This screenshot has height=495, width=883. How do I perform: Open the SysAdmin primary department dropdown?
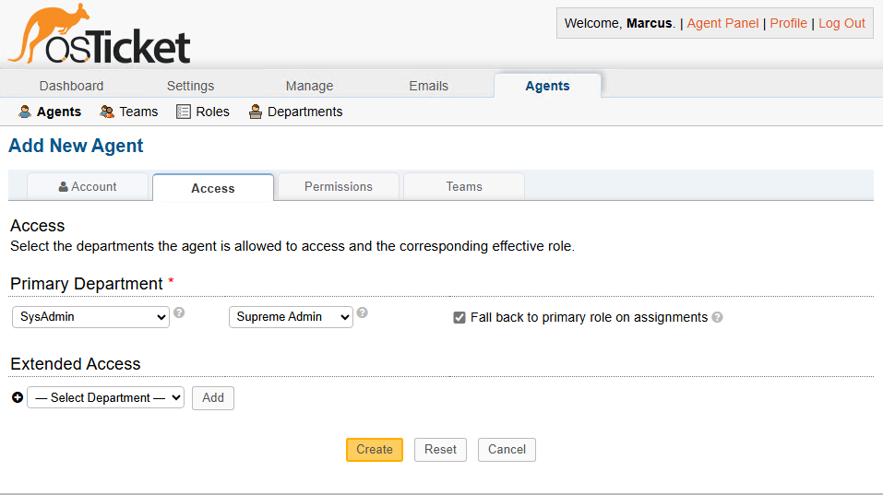coord(90,317)
